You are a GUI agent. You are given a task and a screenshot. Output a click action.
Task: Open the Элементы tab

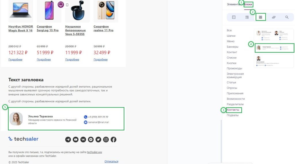pos(233,4)
